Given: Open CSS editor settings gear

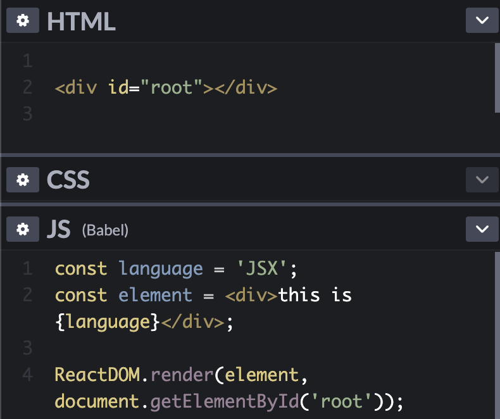Looking at the screenshot, I should point(23,180).
